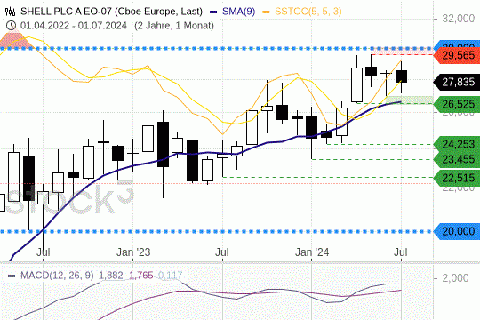The height and width of the screenshot is (320, 480).
Task: Click the MACD value 1,882
Action: coord(111,276)
